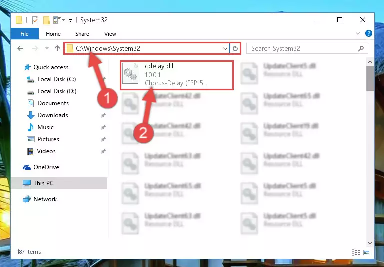384x267 pixels.
Task: Open the Videos folder in the sidebar
Action: coord(46,151)
